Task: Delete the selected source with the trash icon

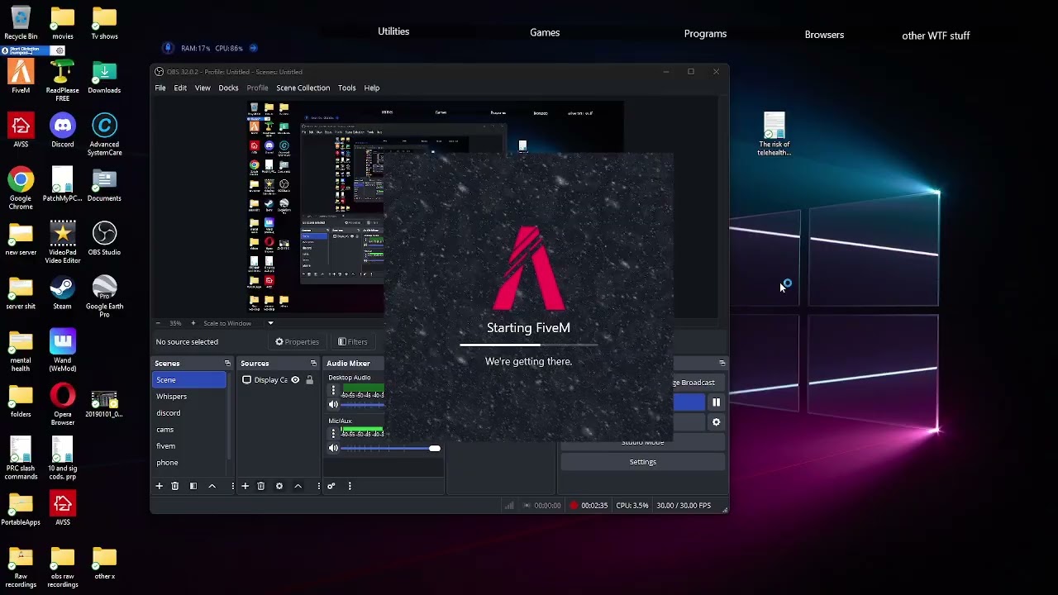Action: [x=261, y=486]
